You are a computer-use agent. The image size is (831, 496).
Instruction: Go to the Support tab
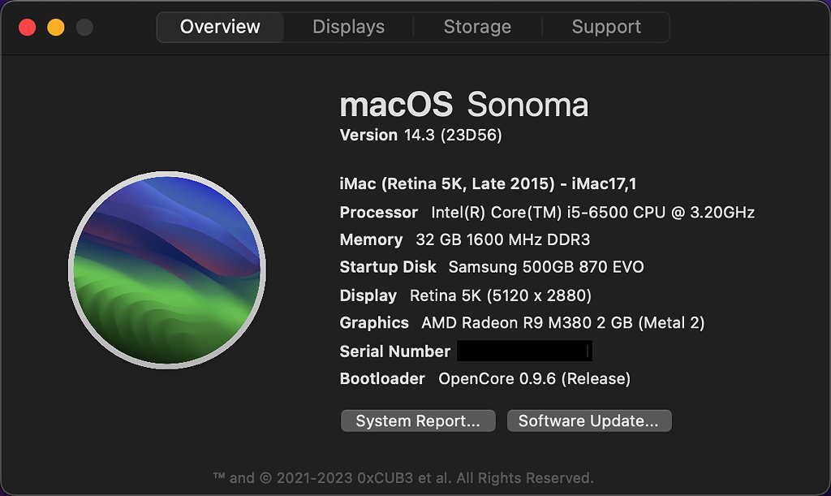(606, 27)
